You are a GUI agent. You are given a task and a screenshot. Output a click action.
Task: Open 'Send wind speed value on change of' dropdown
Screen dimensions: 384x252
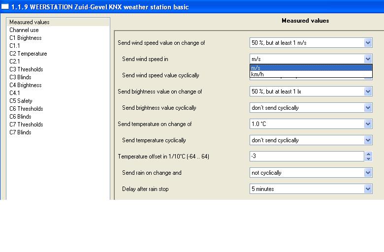click(368, 43)
